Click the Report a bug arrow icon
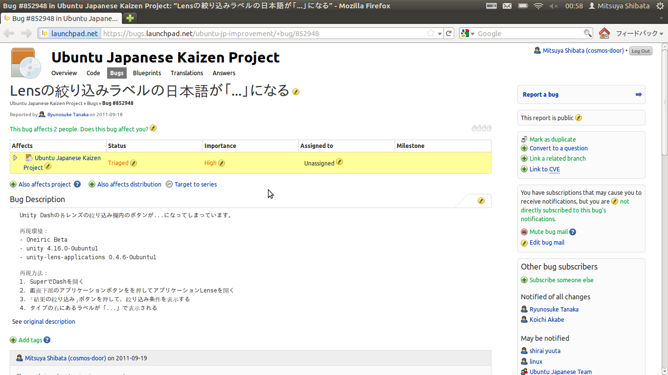The width and height of the screenshot is (668, 375). coord(639,95)
